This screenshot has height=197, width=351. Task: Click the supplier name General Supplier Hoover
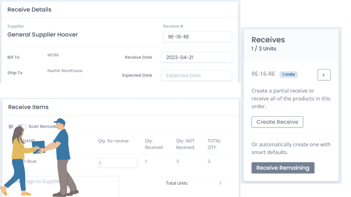click(42, 34)
